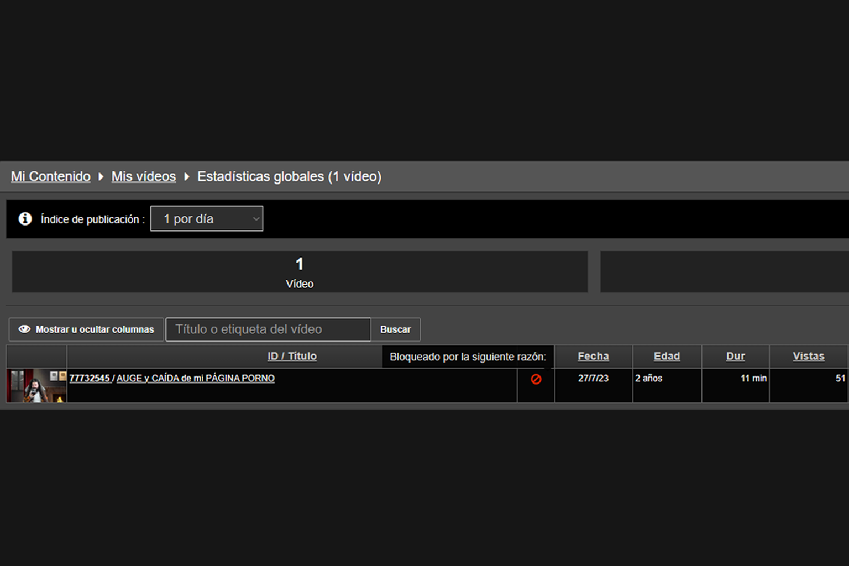Open Mis vídeos from the breadcrumb
The height and width of the screenshot is (566, 849).
click(x=144, y=177)
